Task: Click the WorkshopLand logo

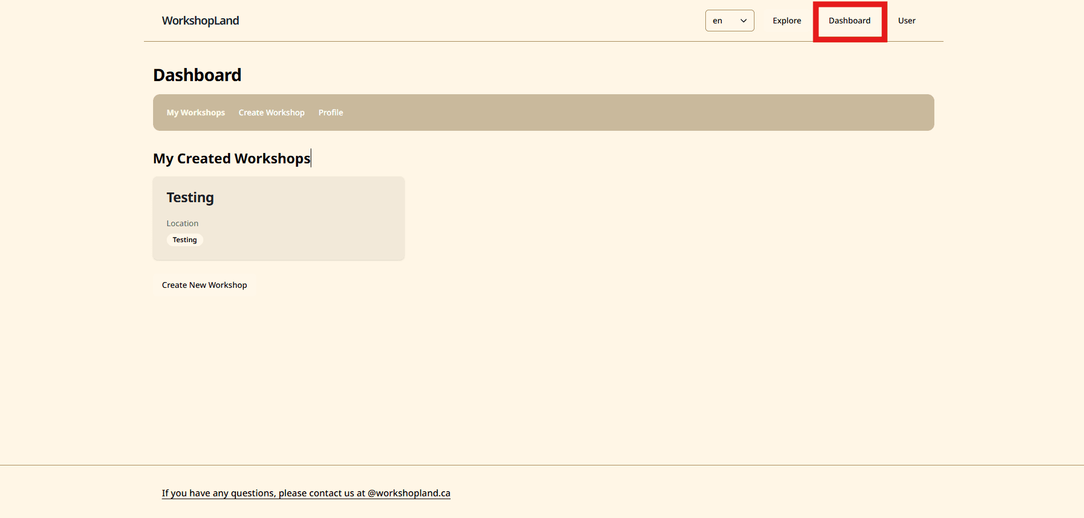Action: 200,21
